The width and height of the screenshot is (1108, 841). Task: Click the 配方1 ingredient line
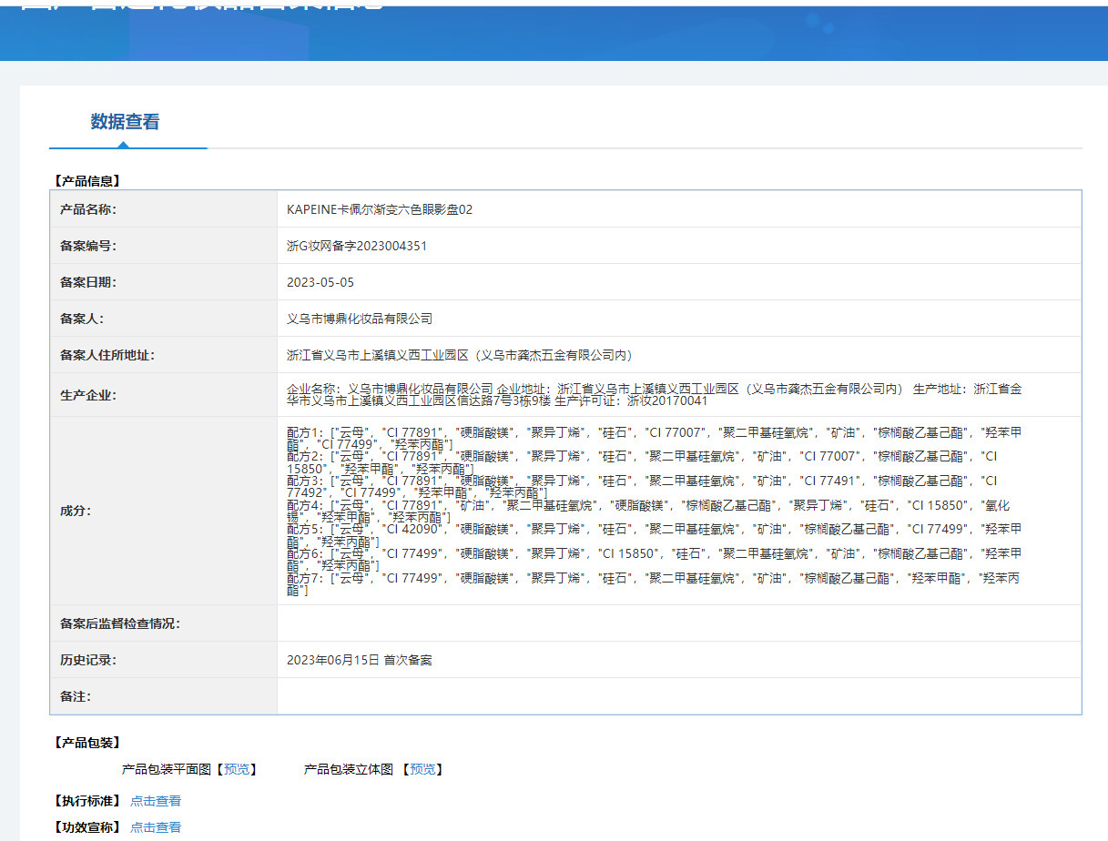pos(654,437)
